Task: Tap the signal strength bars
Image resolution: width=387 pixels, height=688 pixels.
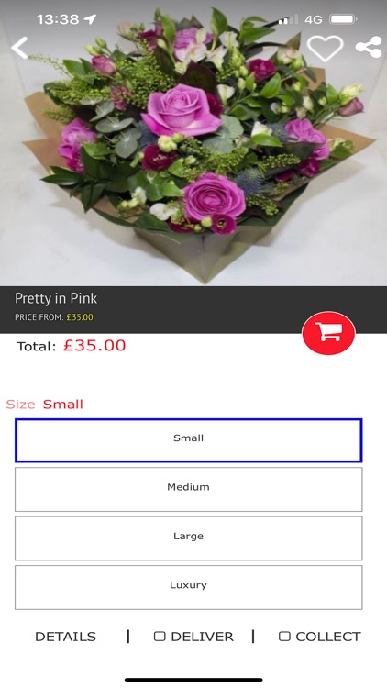Action: [288, 19]
